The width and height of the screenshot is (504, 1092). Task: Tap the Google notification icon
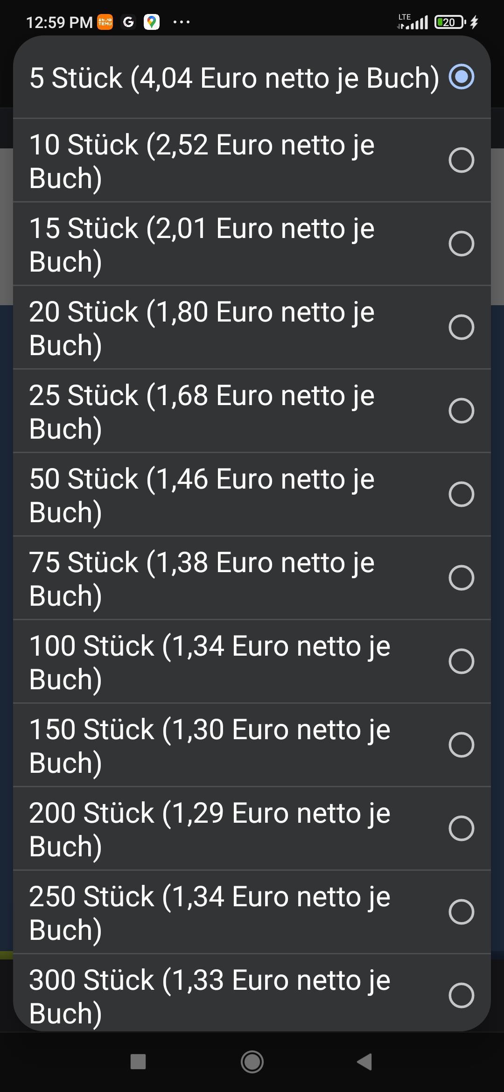pos(128,22)
